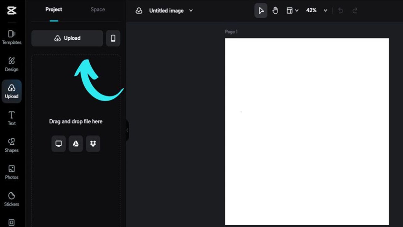
Task: Choose upload from computer icon
Action: 59,144
